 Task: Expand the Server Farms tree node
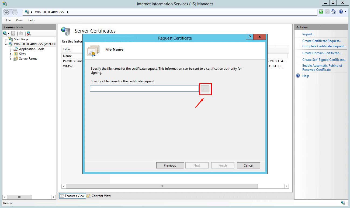[11, 59]
